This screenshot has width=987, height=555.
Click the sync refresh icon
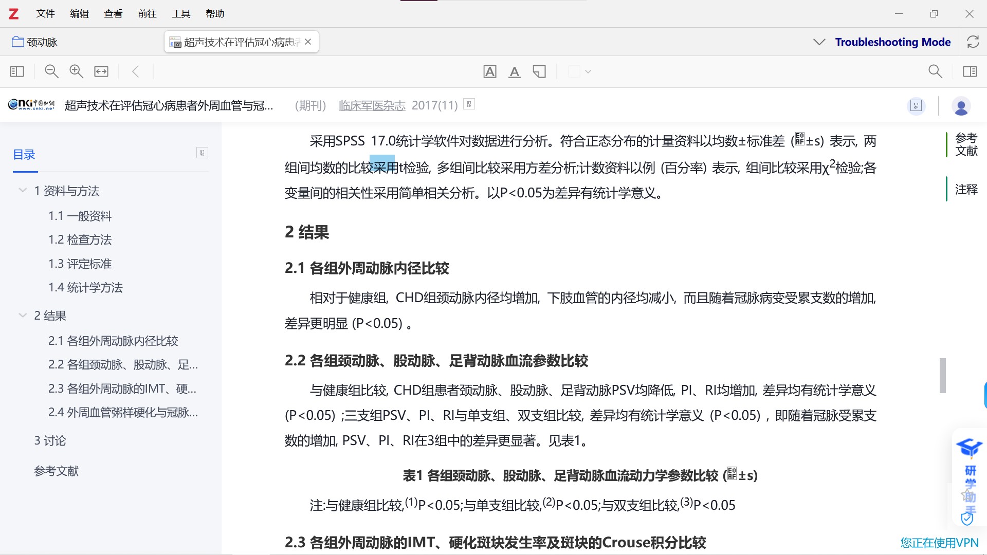coord(973,42)
